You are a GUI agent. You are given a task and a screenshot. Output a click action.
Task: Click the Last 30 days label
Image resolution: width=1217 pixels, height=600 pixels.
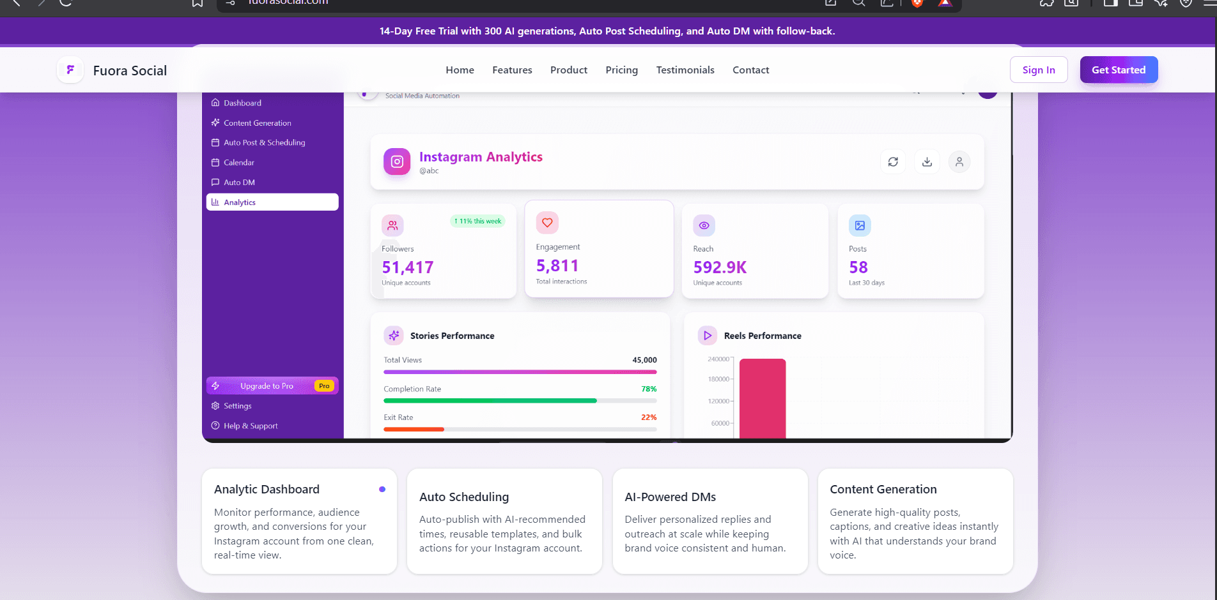tap(867, 283)
